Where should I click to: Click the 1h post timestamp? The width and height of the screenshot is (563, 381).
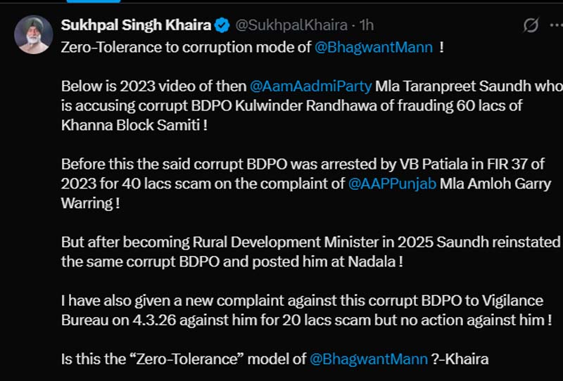[x=366, y=26]
